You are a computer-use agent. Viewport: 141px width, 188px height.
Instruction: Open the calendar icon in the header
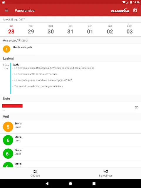[x=135, y=10]
